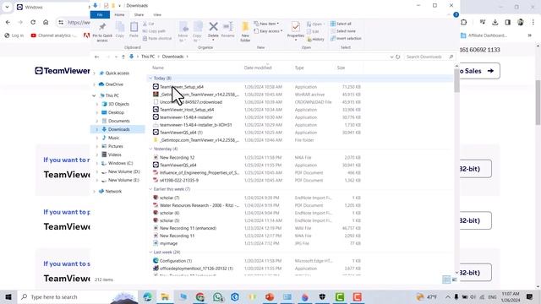Click the up one level arrow
Image resolution: width=541 pixels, height=304 pixels.
pos(123,57)
